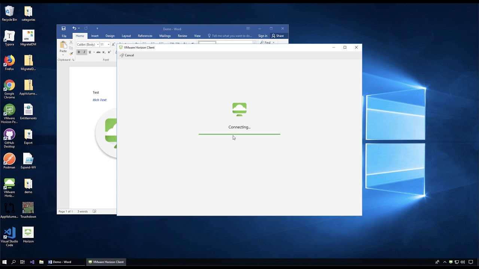This screenshot has width=479, height=269.
Task: Toggle bold formatting
Action: click(x=79, y=52)
